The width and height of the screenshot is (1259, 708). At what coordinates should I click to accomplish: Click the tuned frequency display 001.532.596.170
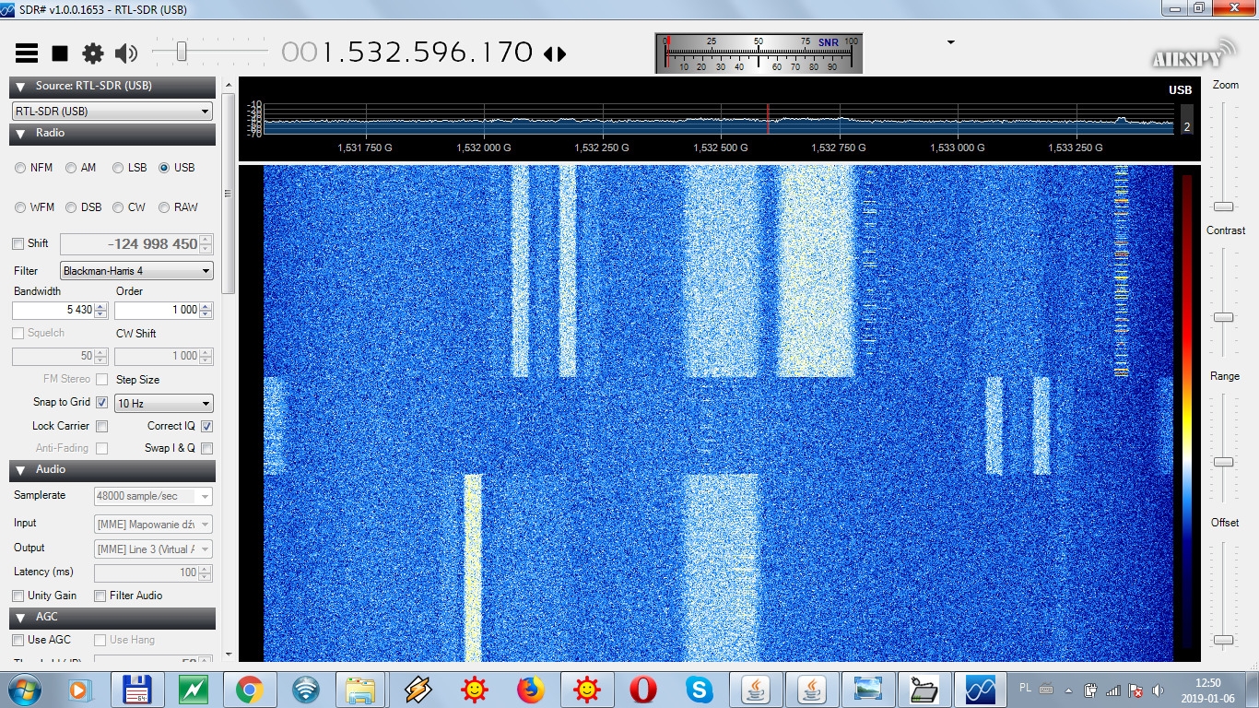(407, 52)
